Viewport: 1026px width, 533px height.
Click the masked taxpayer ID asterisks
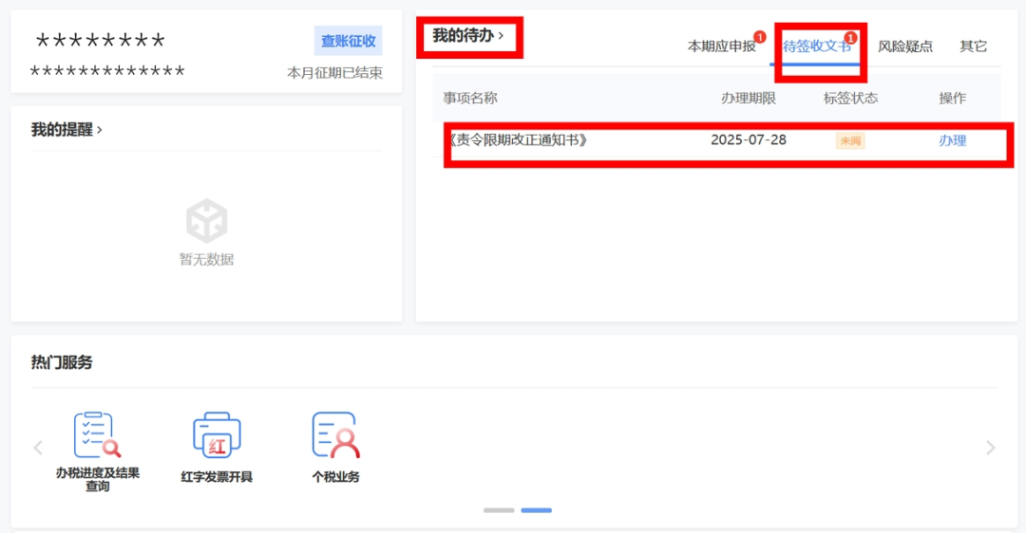107,71
